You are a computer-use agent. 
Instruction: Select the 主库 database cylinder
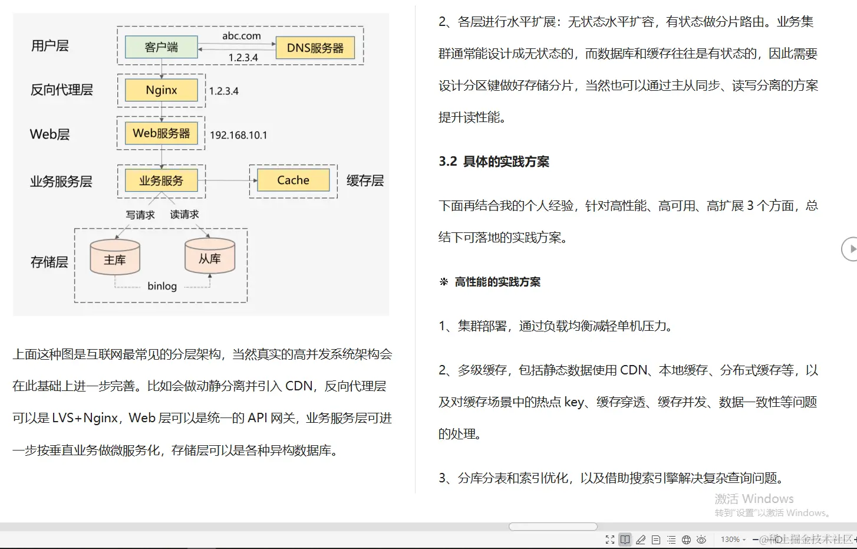pos(114,257)
